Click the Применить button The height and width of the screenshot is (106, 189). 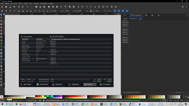179,92
